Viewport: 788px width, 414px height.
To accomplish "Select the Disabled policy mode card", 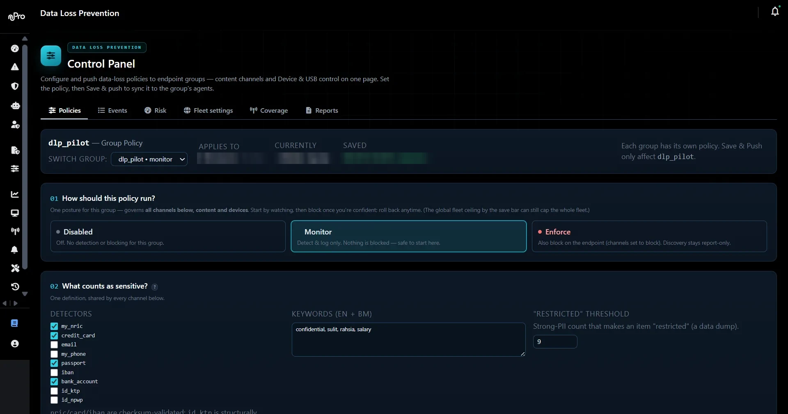I will [x=168, y=237].
